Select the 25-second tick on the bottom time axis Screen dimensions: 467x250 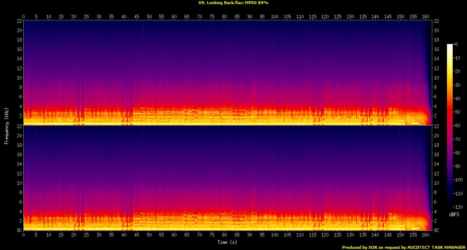(x=86, y=235)
